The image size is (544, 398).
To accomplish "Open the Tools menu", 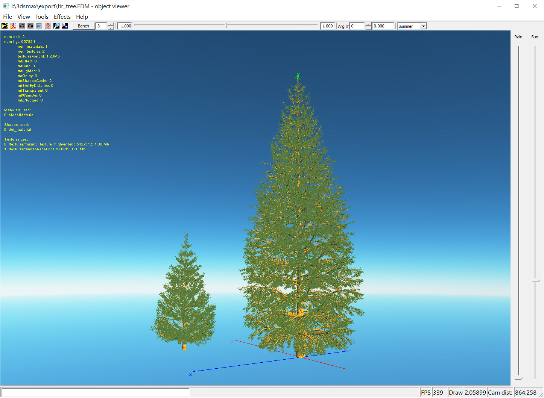I will [42, 17].
